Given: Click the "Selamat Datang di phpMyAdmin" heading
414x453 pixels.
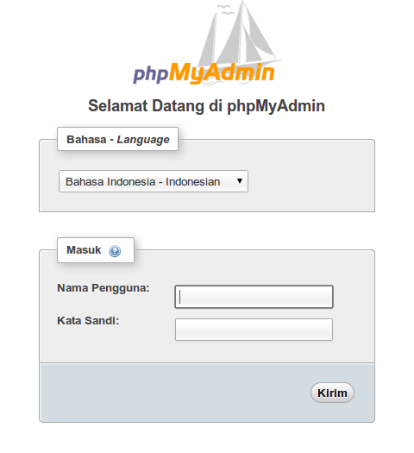Looking at the screenshot, I should [207, 106].
